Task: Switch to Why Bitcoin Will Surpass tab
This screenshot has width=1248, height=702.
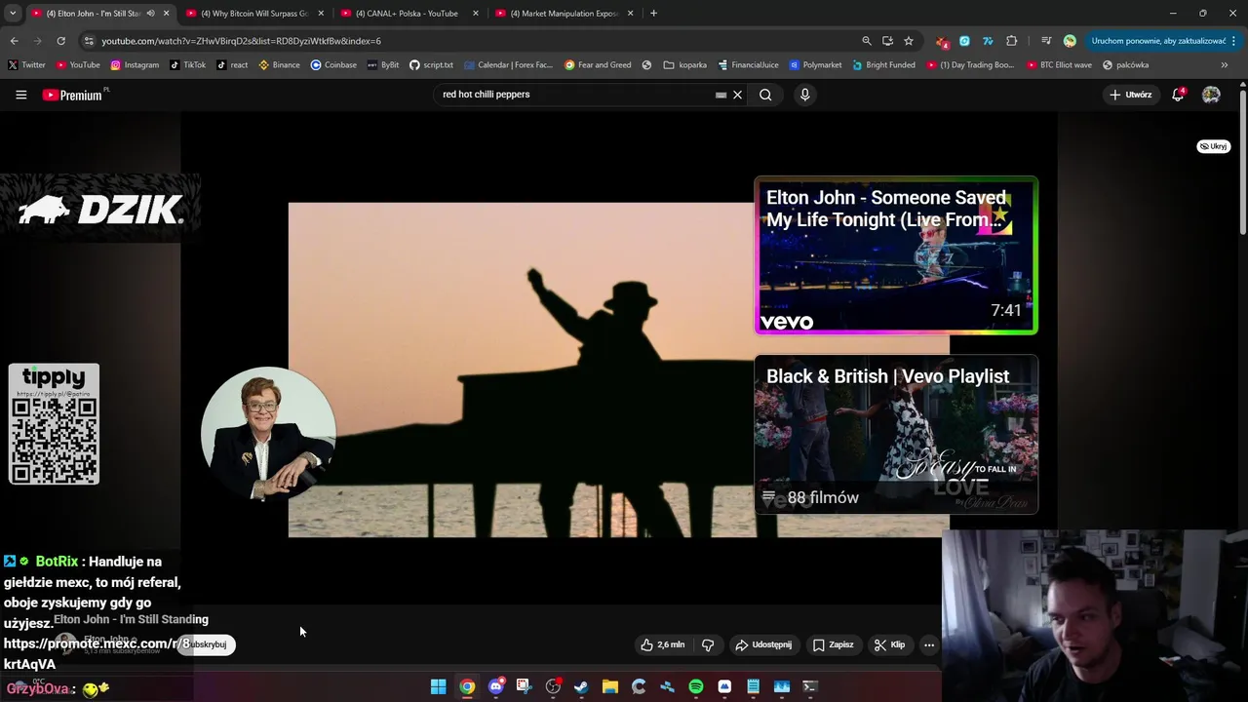Action: [254, 13]
